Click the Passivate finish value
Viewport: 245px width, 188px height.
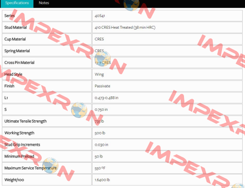coord(102,86)
